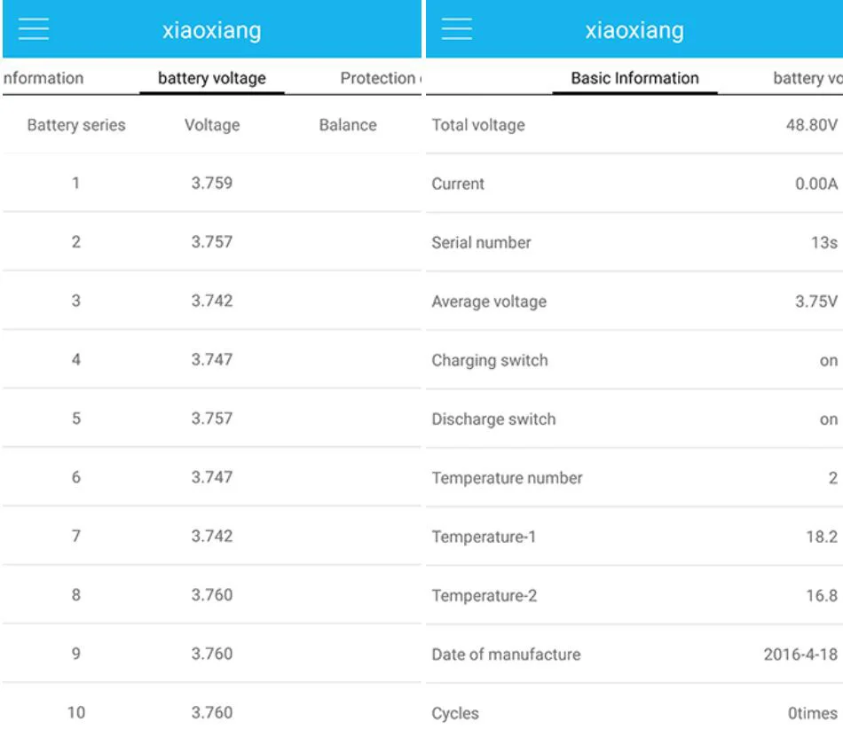Select the Total voltage row
This screenshot has width=843, height=737.
(x=634, y=125)
